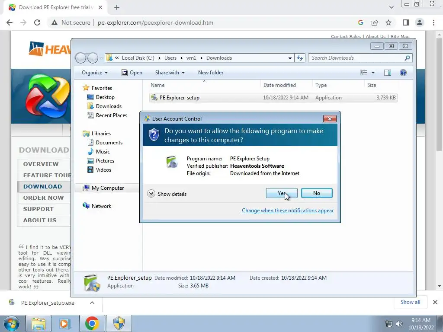Select Local Disk (C:) in breadcrumb
The image size is (443, 332).
pos(138,58)
